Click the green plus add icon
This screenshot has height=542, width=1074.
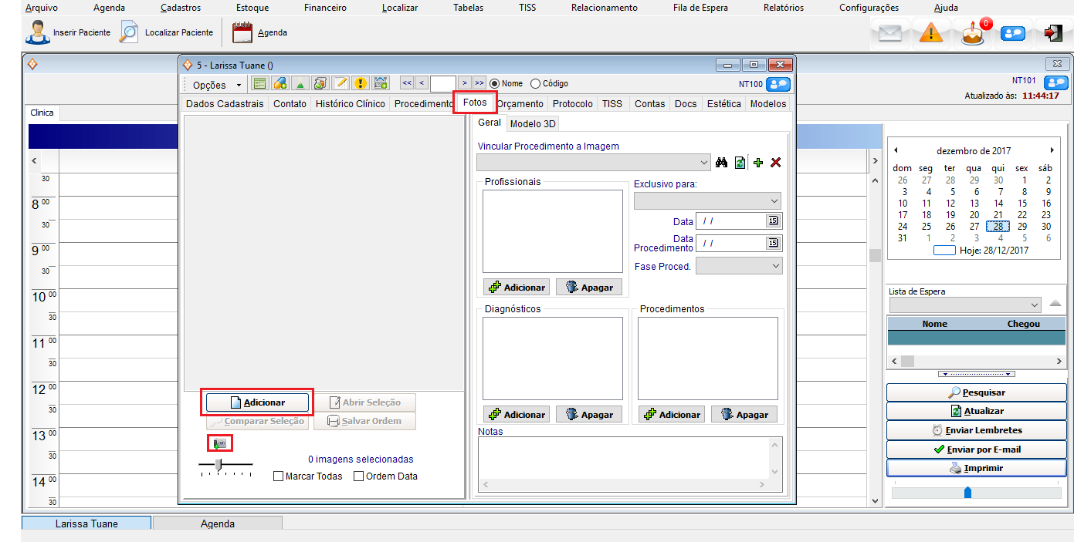click(x=758, y=163)
